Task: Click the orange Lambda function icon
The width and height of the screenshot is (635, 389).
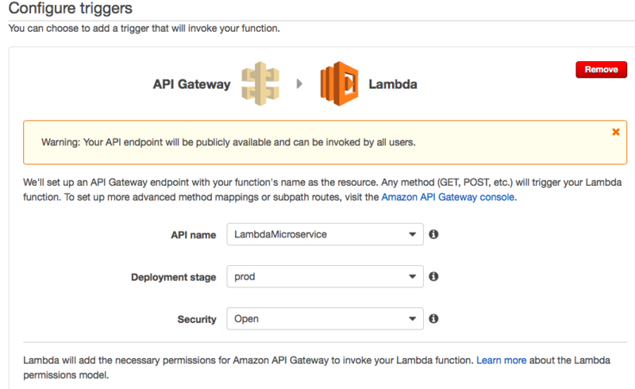Action: (x=340, y=83)
